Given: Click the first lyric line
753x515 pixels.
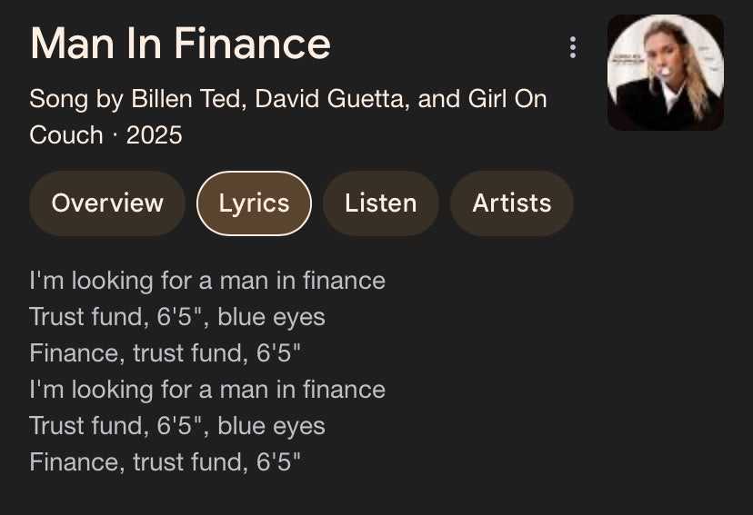Looking at the screenshot, I should (207, 281).
